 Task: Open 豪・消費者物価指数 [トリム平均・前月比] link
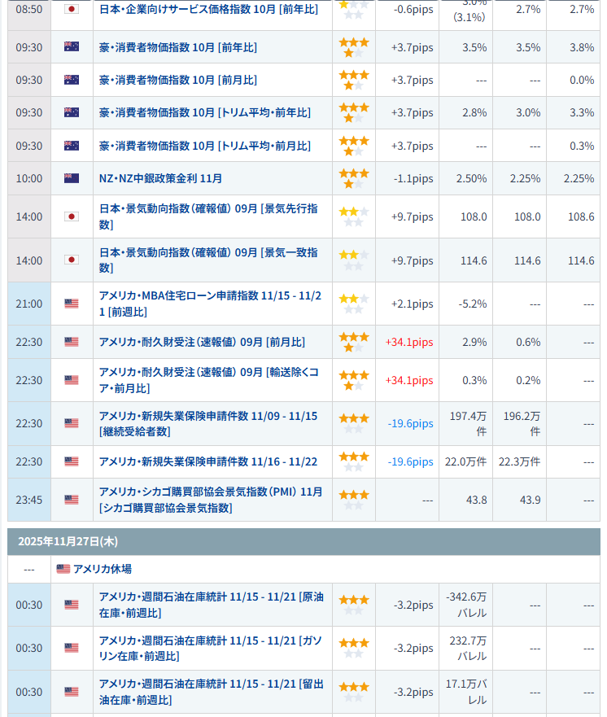pos(204,146)
